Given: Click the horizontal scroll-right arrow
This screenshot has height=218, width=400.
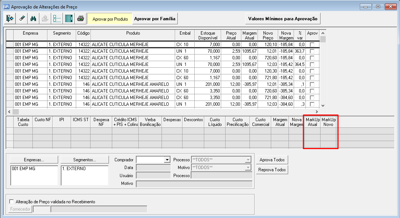Looking at the screenshot, I should pos(316,112).
